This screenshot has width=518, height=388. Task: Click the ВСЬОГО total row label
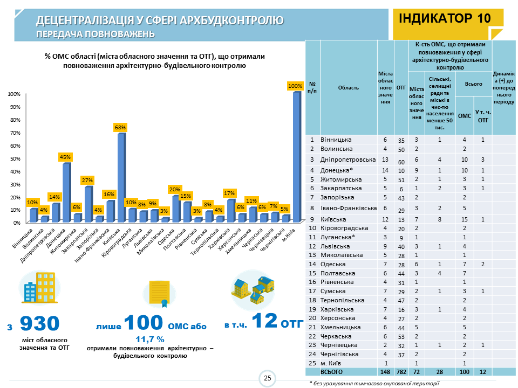[332, 372]
